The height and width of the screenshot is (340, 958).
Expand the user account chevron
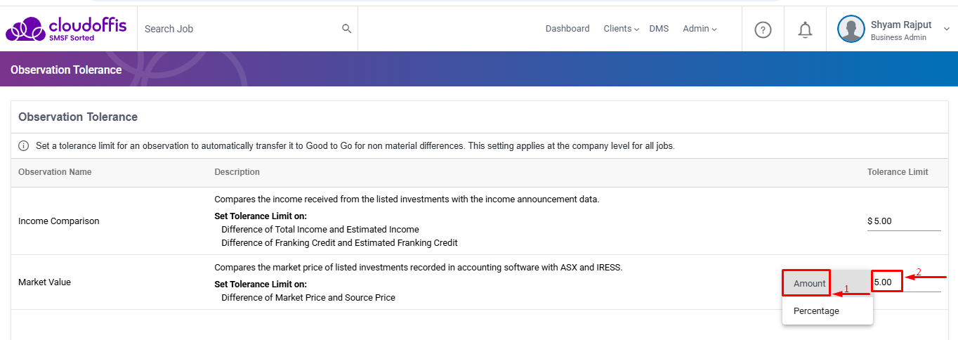click(x=946, y=29)
